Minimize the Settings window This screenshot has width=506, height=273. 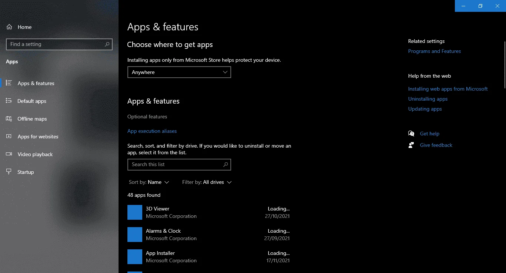pyautogui.click(x=463, y=6)
